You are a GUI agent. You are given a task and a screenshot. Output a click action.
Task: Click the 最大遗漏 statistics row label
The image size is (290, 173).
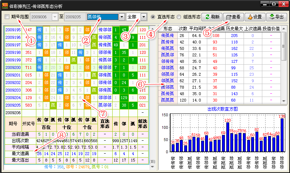21,154
